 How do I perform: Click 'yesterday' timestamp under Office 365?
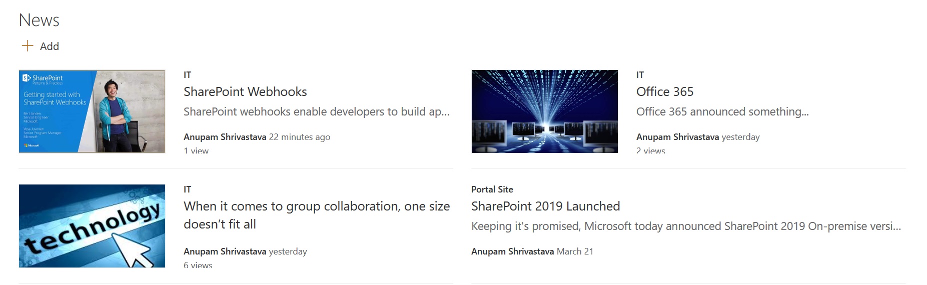coord(740,136)
